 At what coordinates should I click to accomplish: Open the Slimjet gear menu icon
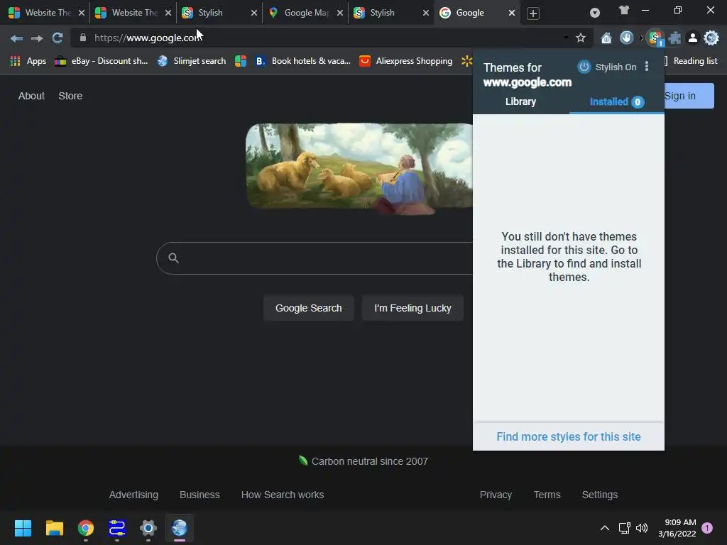(711, 38)
